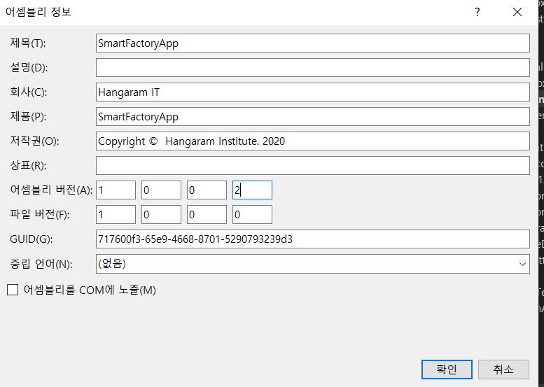Viewport: 544px width, 387px height.
Task: Edit the Copyright (저작권) field
Action: point(312,141)
